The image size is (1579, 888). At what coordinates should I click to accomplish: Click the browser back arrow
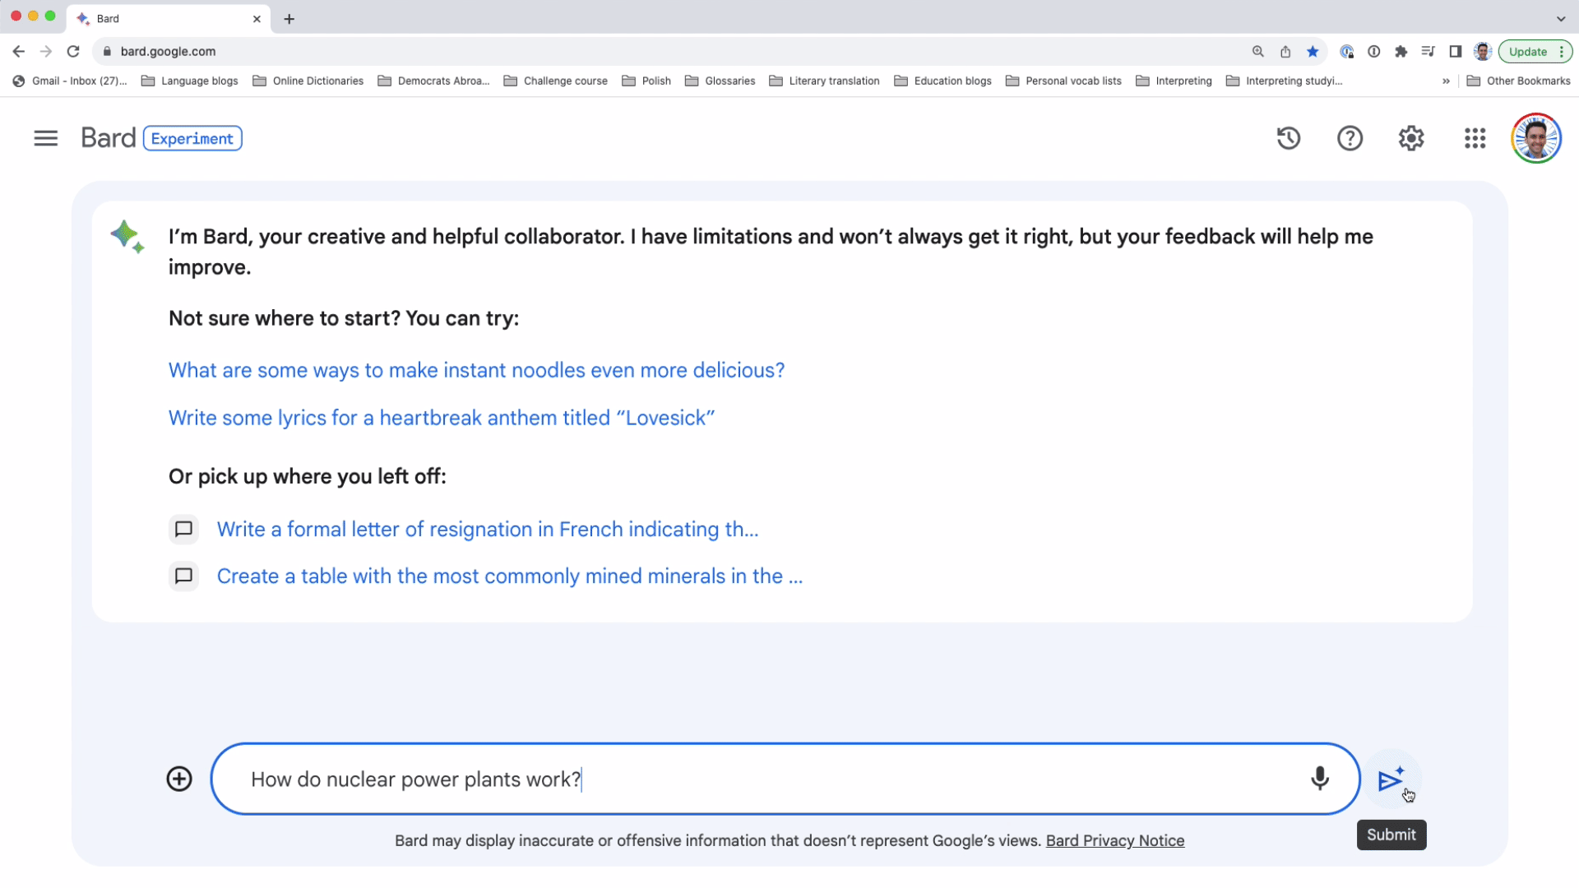click(x=18, y=51)
